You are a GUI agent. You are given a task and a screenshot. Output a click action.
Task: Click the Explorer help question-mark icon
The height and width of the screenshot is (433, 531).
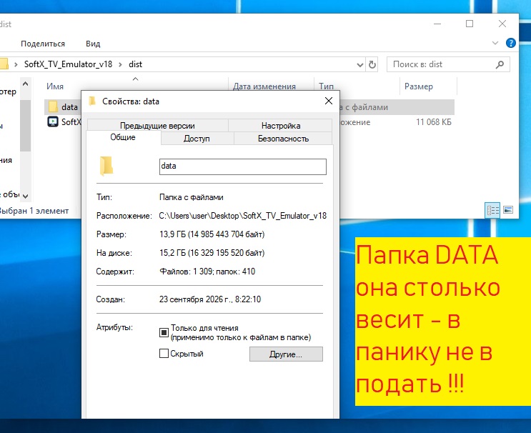point(511,43)
